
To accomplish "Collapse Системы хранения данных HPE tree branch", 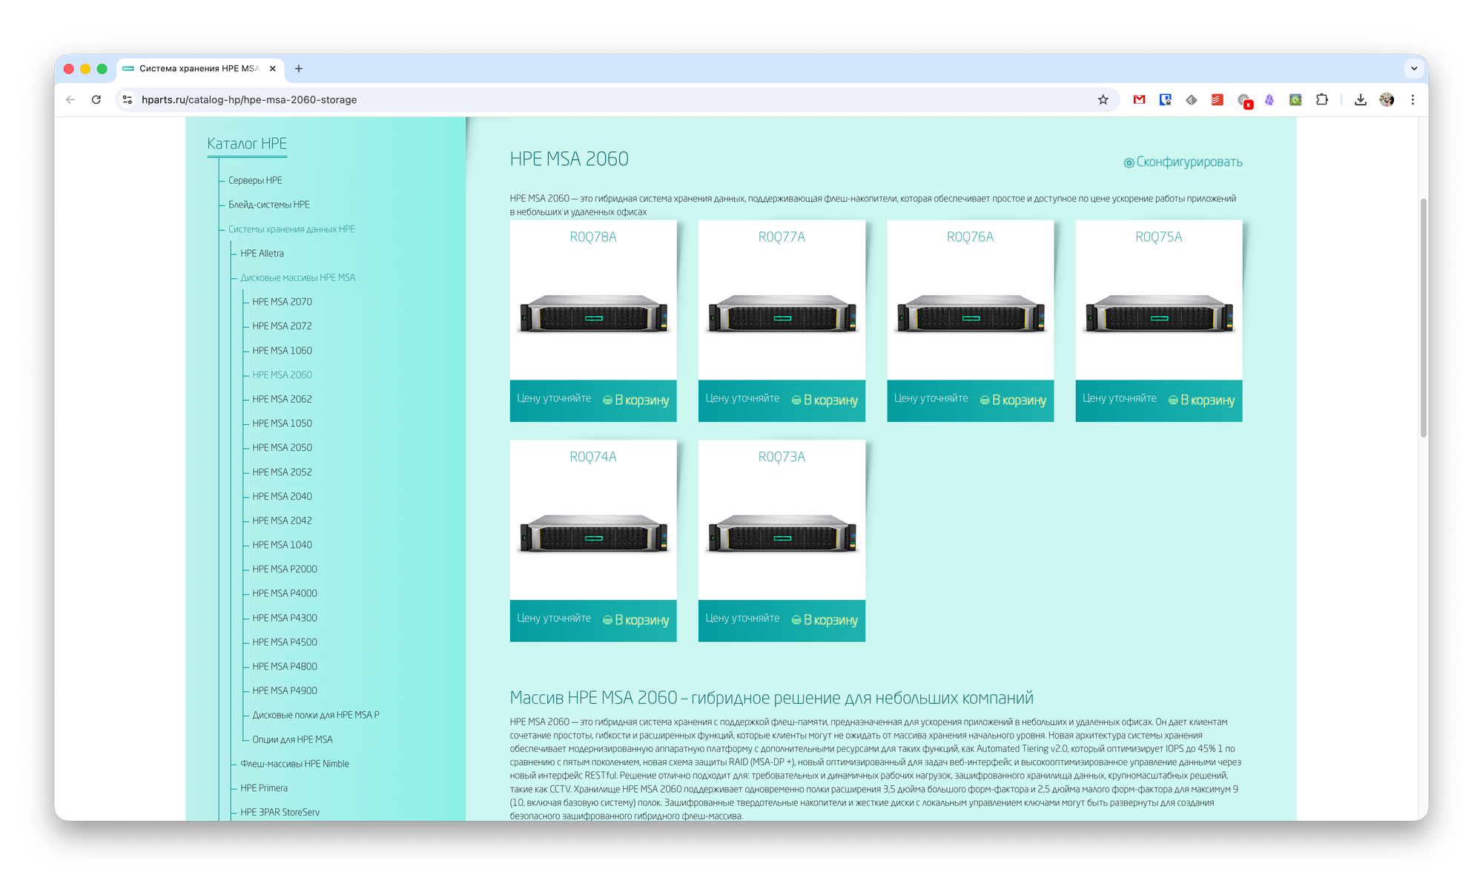I will 291,229.
